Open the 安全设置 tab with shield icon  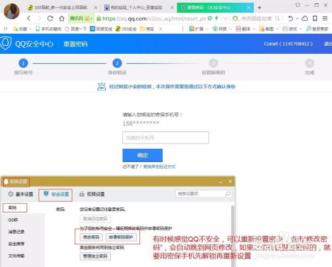(56, 195)
